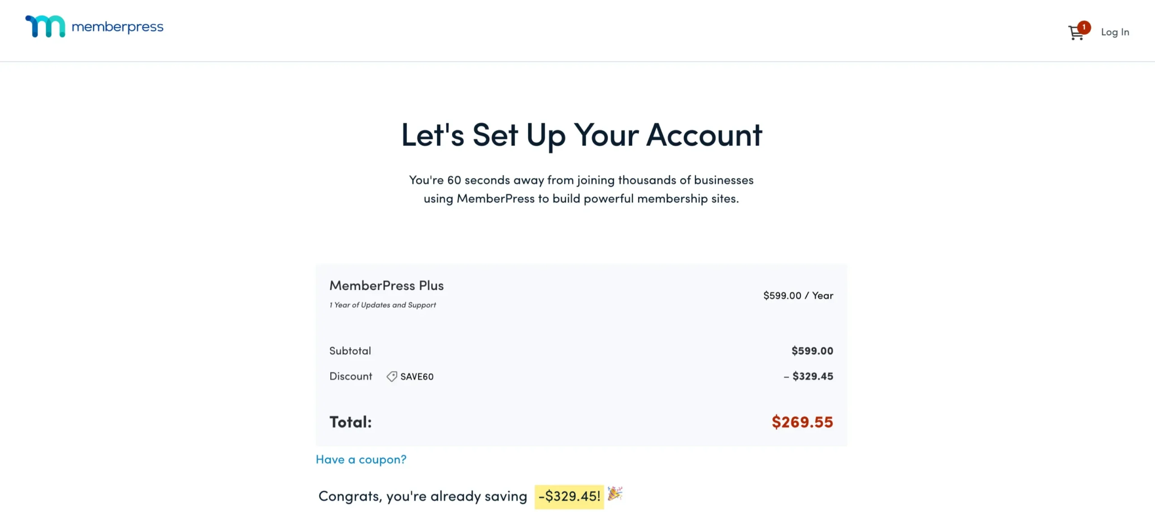Viewport: 1155px width, 512px height.
Task: Click the MemberPress Plus product title
Action: [x=386, y=285]
